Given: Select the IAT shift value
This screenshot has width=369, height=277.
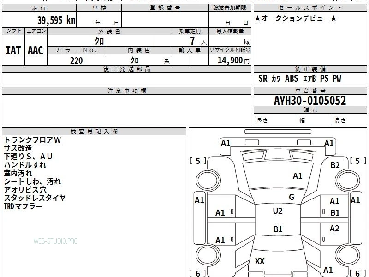Looking at the screenshot, I should tap(13, 50).
